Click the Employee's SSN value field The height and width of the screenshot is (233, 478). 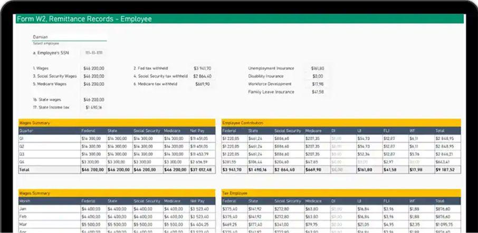coord(94,53)
